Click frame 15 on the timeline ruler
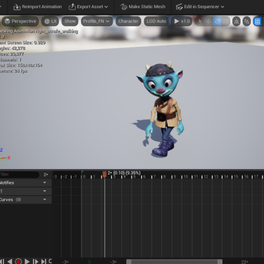The height and width of the screenshot is (264, 264). pos(236,177)
